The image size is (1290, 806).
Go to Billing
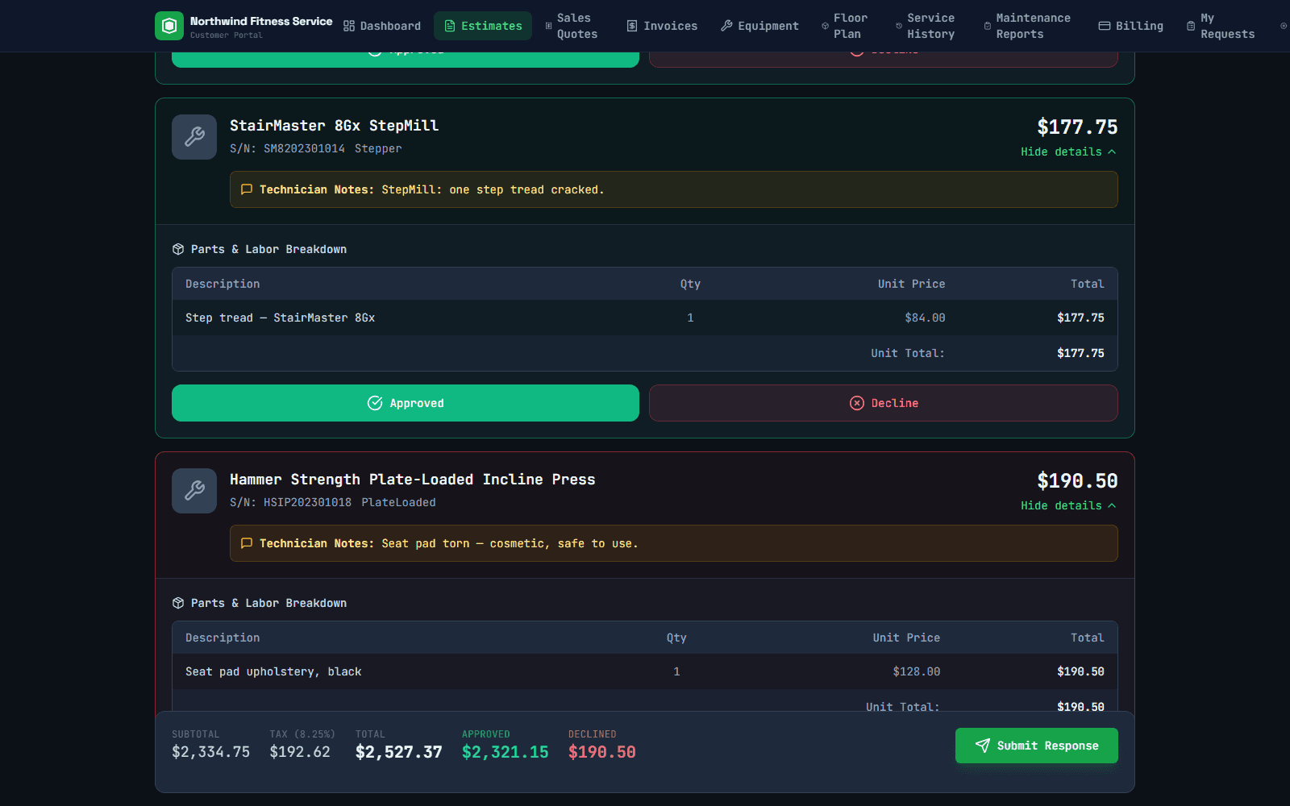click(x=1131, y=26)
